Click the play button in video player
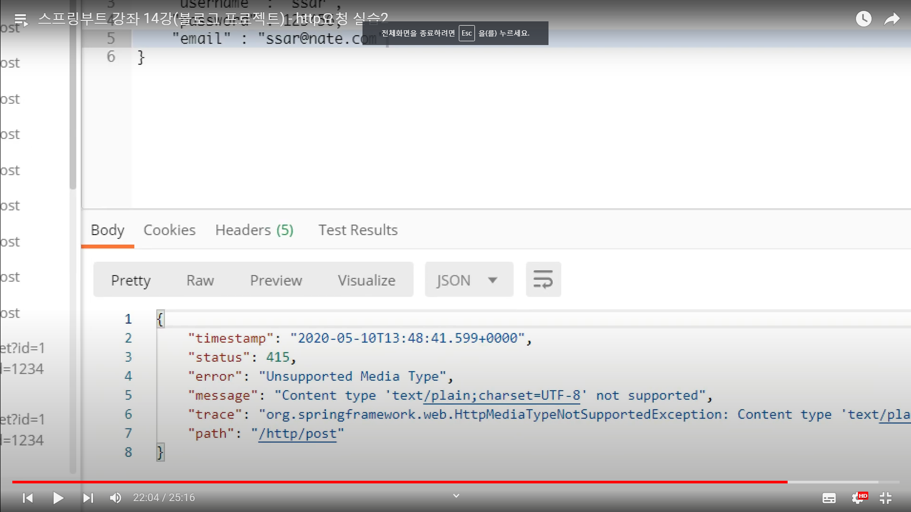Viewport: 911px width, 512px height. [58, 498]
